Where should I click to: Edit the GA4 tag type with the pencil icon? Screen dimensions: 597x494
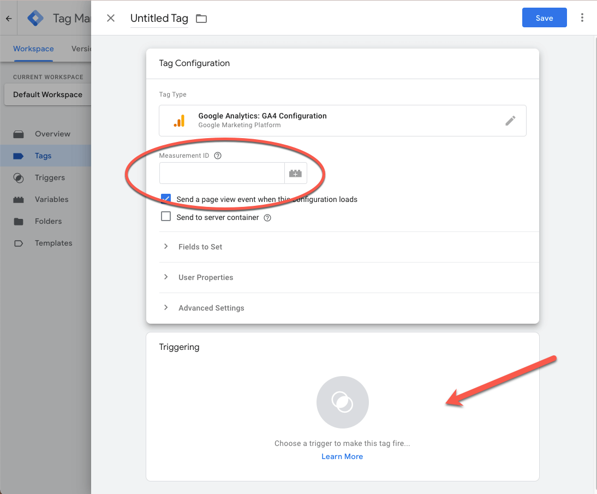tap(510, 121)
